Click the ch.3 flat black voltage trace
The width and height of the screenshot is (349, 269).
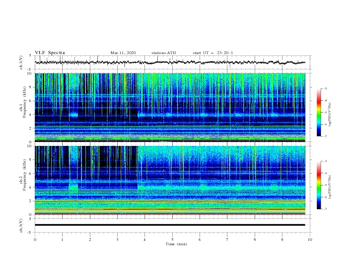(x=170, y=225)
